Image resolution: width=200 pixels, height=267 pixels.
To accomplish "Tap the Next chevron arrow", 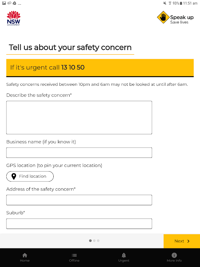I will coord(188,241).
